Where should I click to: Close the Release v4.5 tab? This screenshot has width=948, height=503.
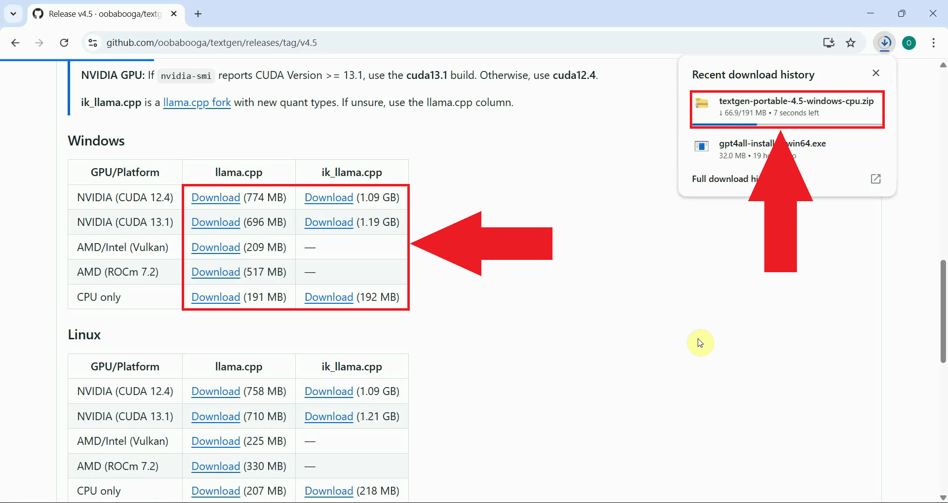[174, 14]
